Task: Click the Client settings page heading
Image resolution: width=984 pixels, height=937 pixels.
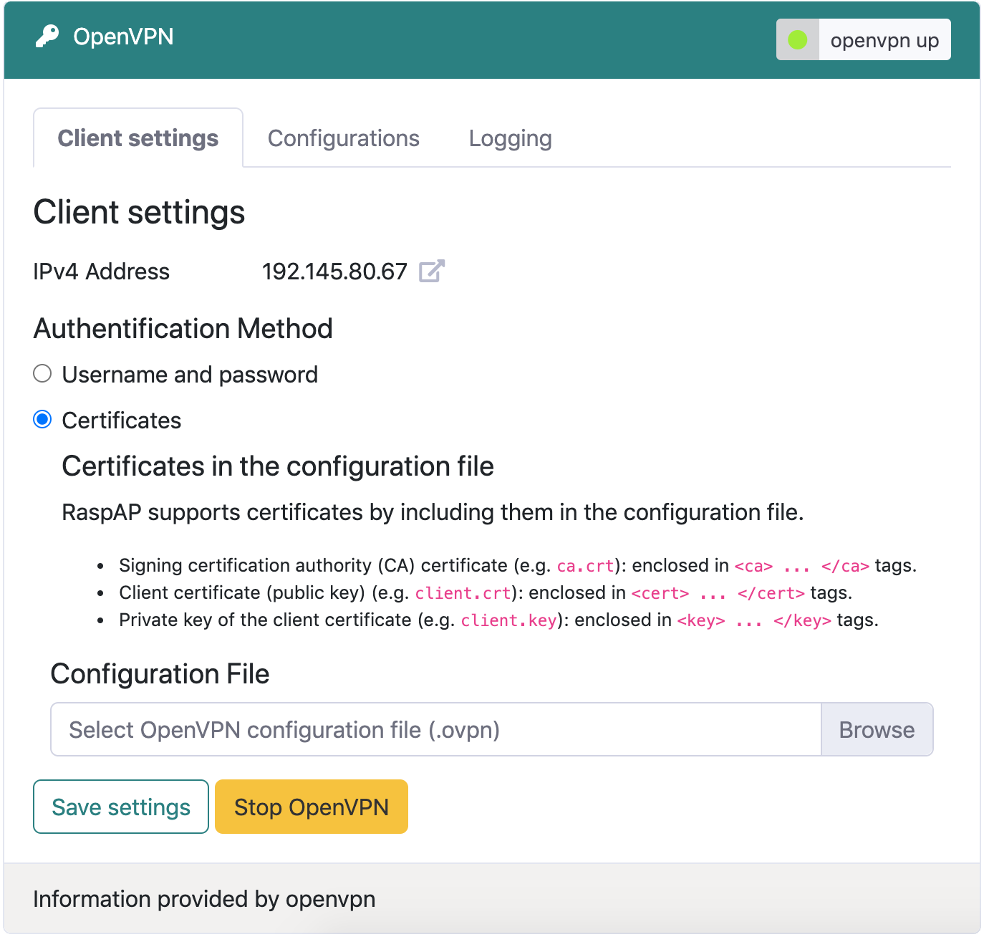Action: (140, 213)
